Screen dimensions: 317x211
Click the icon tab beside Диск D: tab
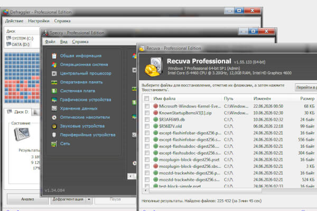35,112
